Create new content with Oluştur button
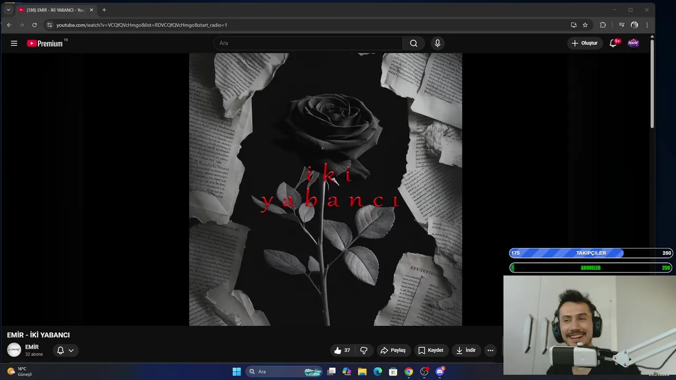Screen dimensions: 676x380 coord(585,43)
